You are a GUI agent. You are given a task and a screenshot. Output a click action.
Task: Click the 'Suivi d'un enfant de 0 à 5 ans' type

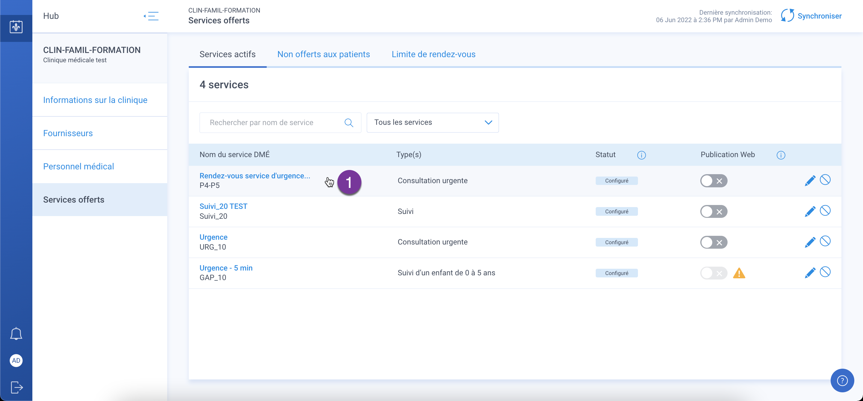pos(446,273)
